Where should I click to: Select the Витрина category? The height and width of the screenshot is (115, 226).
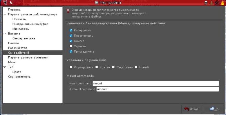14,33
